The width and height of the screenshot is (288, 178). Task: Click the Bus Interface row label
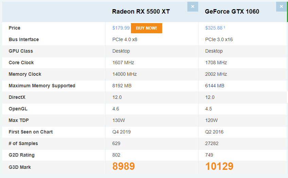pyautogui.click(x=24, y=39)
